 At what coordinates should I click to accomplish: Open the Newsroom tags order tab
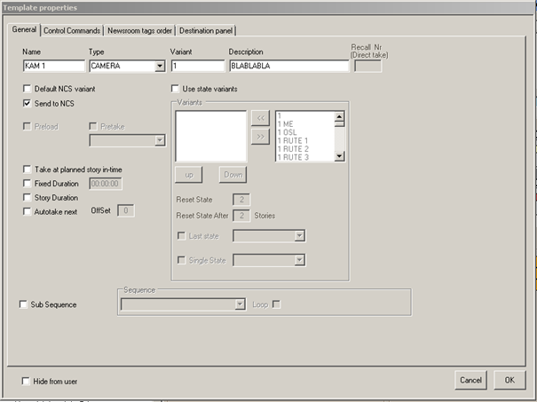(139, 31)
